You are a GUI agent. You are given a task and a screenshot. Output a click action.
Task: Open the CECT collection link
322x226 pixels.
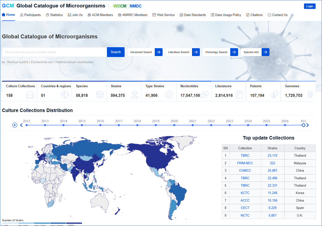pyautogui.click(x=245, y=208)
